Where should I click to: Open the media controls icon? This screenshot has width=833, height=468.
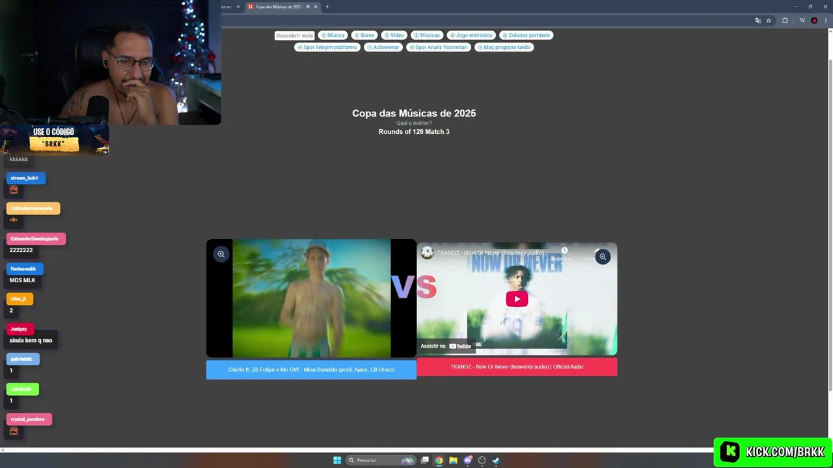(802, 20)
